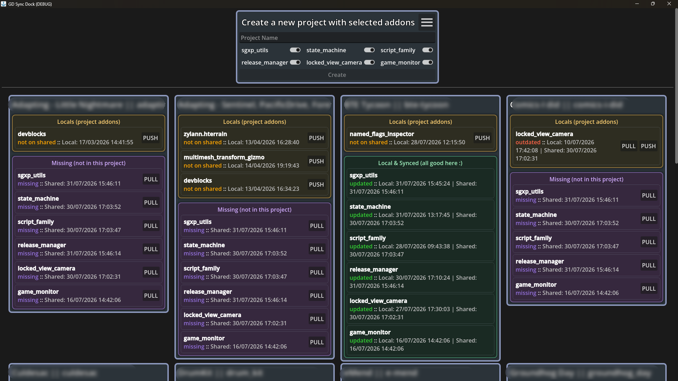This screenshot has height=381, width=678.
Task: Push the outdated locked_view_camera addon
Action: pyautogui.click(x=648, y=146)
